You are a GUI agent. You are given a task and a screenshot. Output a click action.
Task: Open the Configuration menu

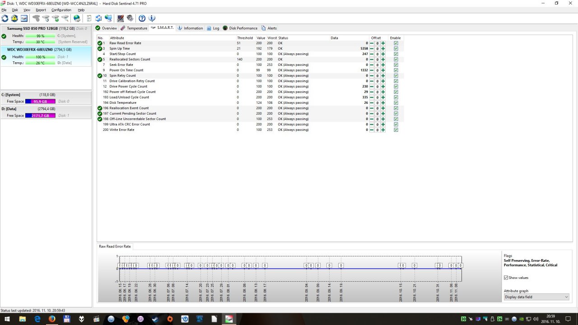(x=61, y=10)
